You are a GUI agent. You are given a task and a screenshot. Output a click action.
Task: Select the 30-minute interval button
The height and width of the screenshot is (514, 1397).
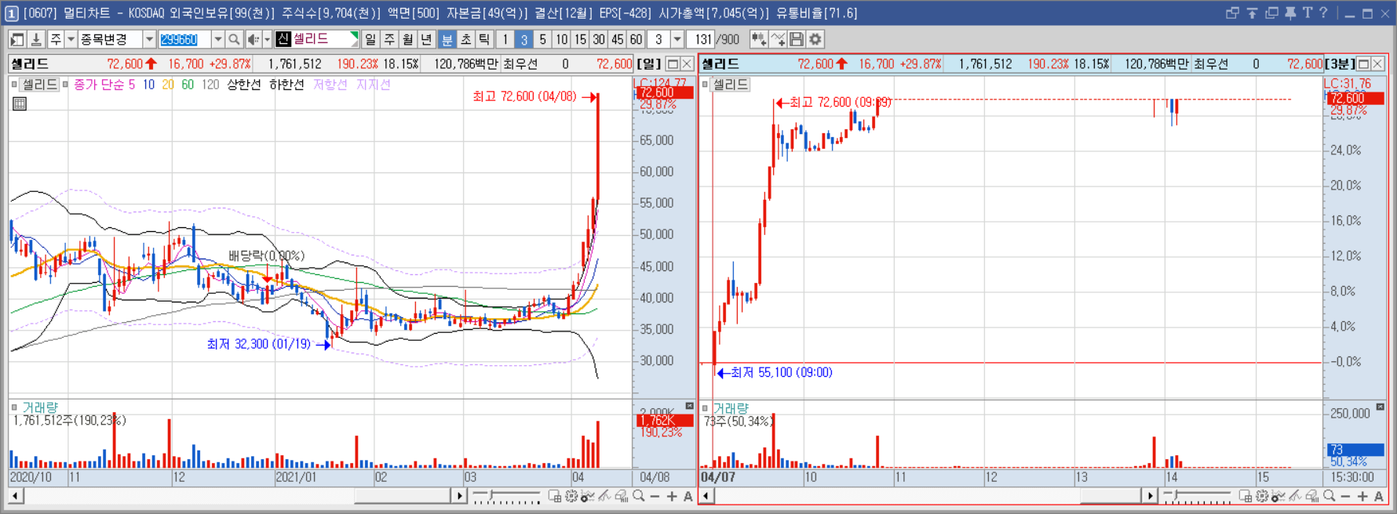coord(599,39)
